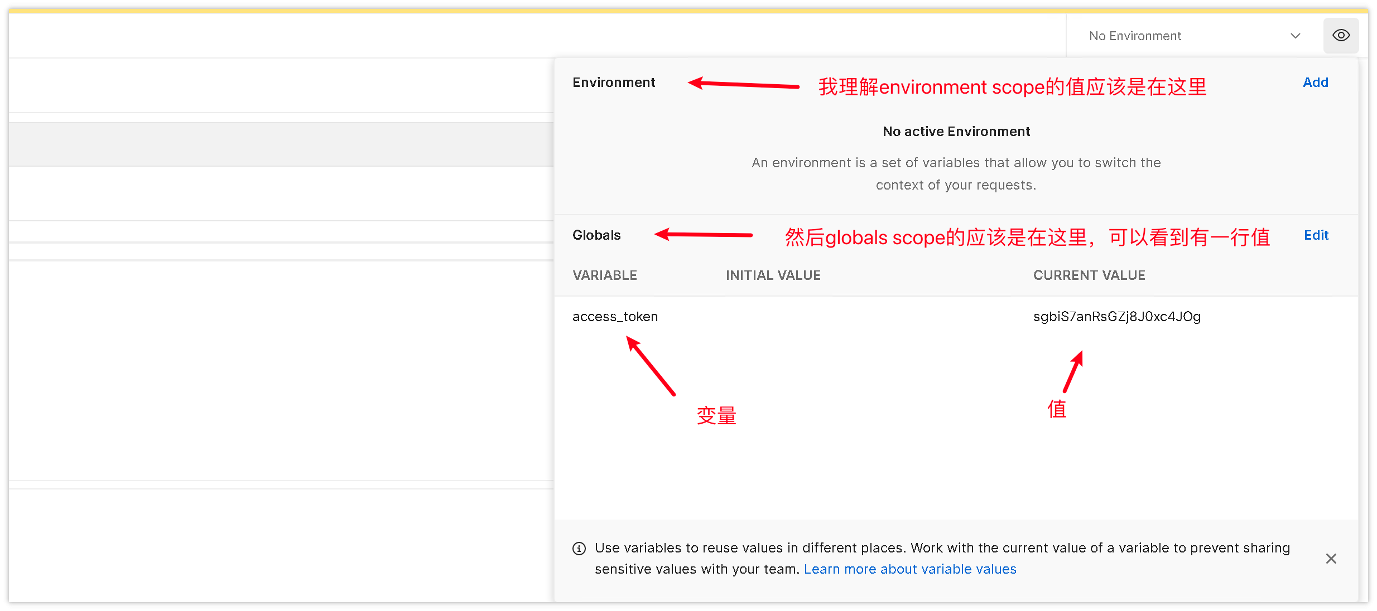
Task: Click Add next to Environment
Action: (1315, 83)
